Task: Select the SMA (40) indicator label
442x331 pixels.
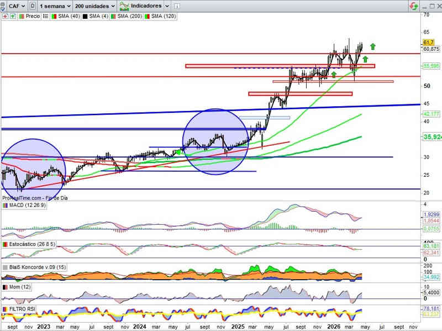Action: click(x=69, y=17)
